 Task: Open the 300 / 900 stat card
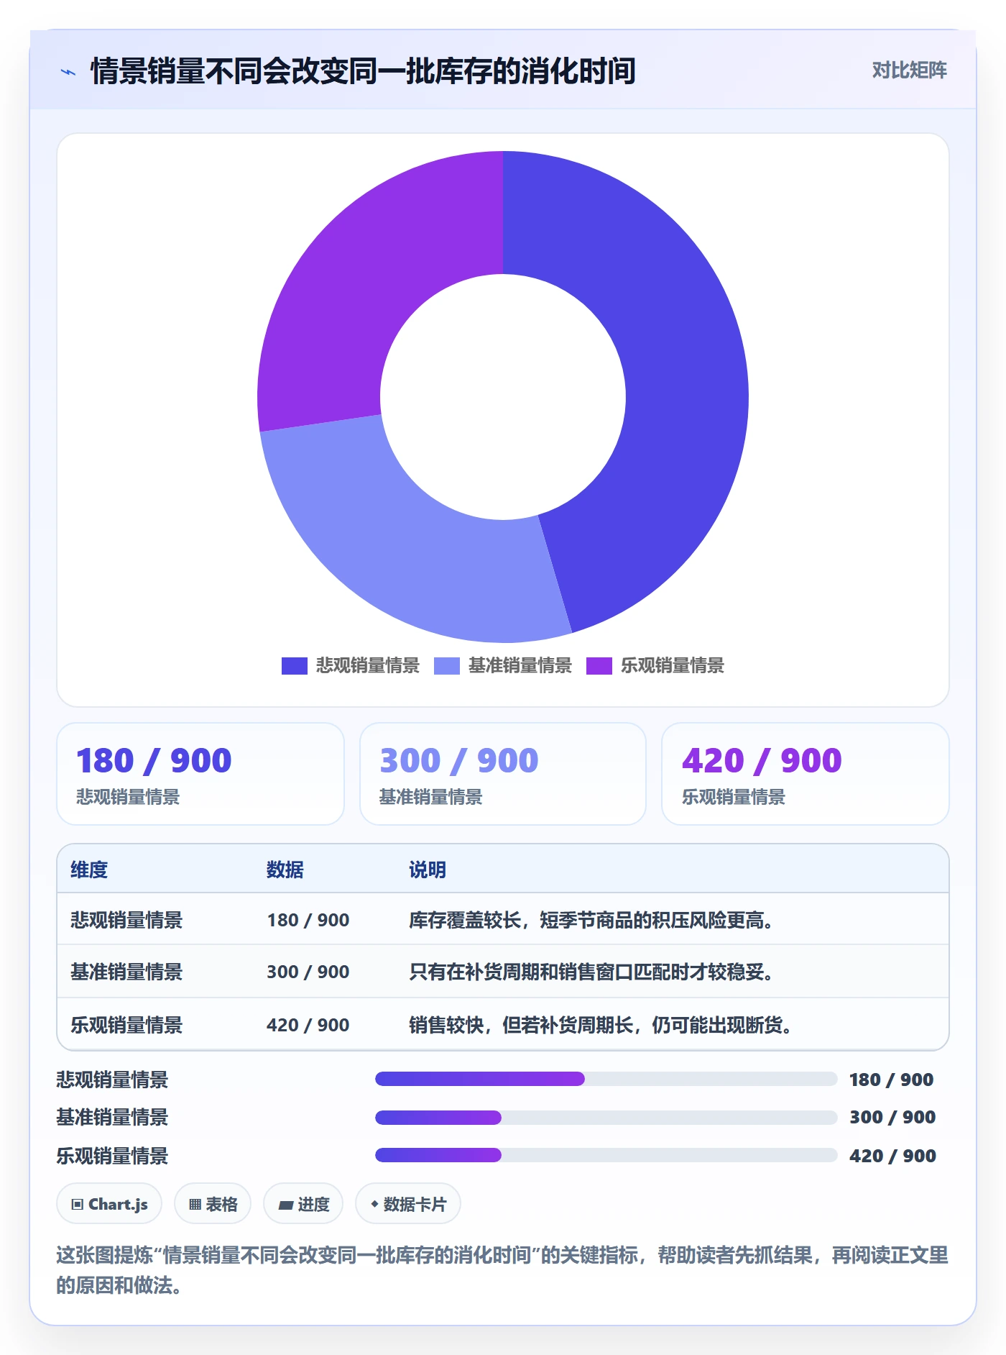(x=503, y=774)
